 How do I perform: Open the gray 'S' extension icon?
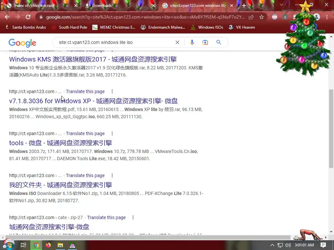285,17
